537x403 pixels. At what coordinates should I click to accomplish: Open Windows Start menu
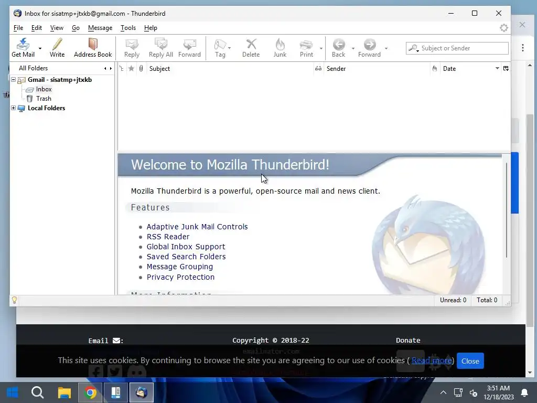pyautogui.click(x=13, y=393)
